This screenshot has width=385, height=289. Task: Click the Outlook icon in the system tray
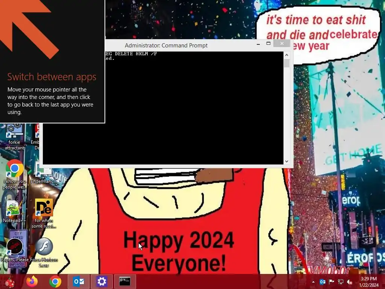point(322,281)
